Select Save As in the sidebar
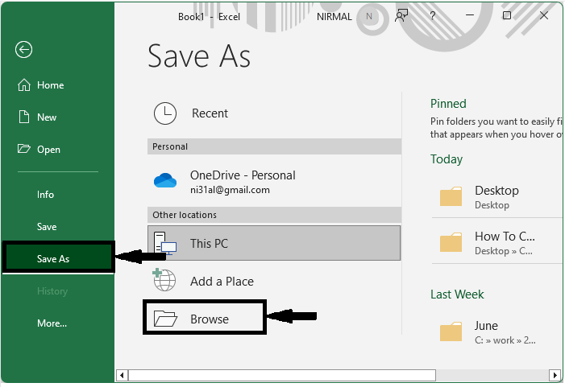This screenshot has width=565, height=387. tap(53, 259)
